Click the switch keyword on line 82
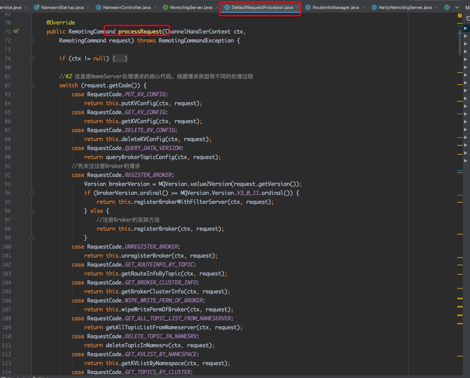470x378 pixels. tap(69, 85)
